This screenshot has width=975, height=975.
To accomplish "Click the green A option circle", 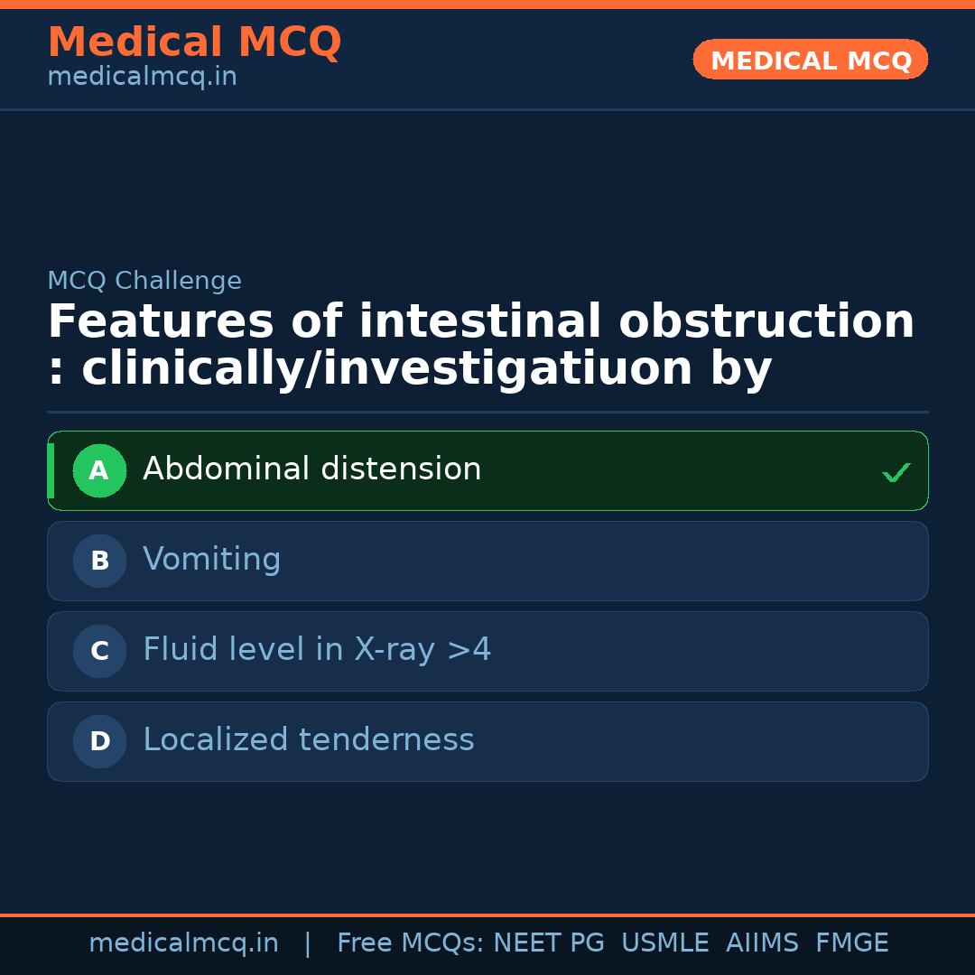I will pyautogui.click(x=99, y=470).
